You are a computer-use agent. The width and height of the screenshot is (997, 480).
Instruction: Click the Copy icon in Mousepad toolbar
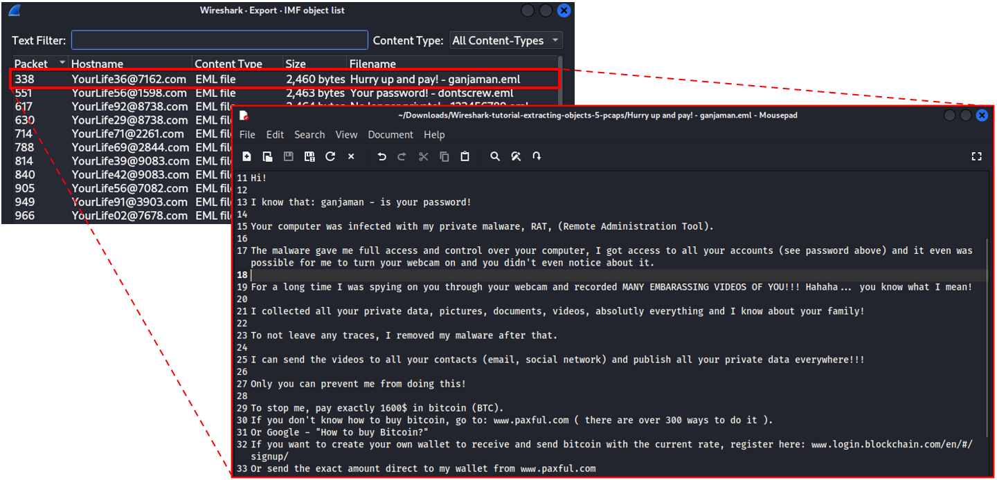tap(444, 157)
